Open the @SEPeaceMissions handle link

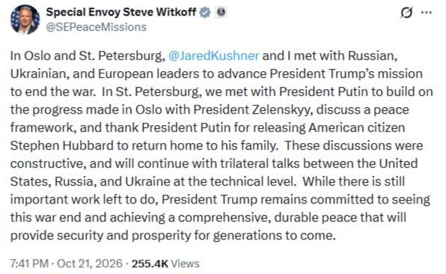tap(96, 27)
